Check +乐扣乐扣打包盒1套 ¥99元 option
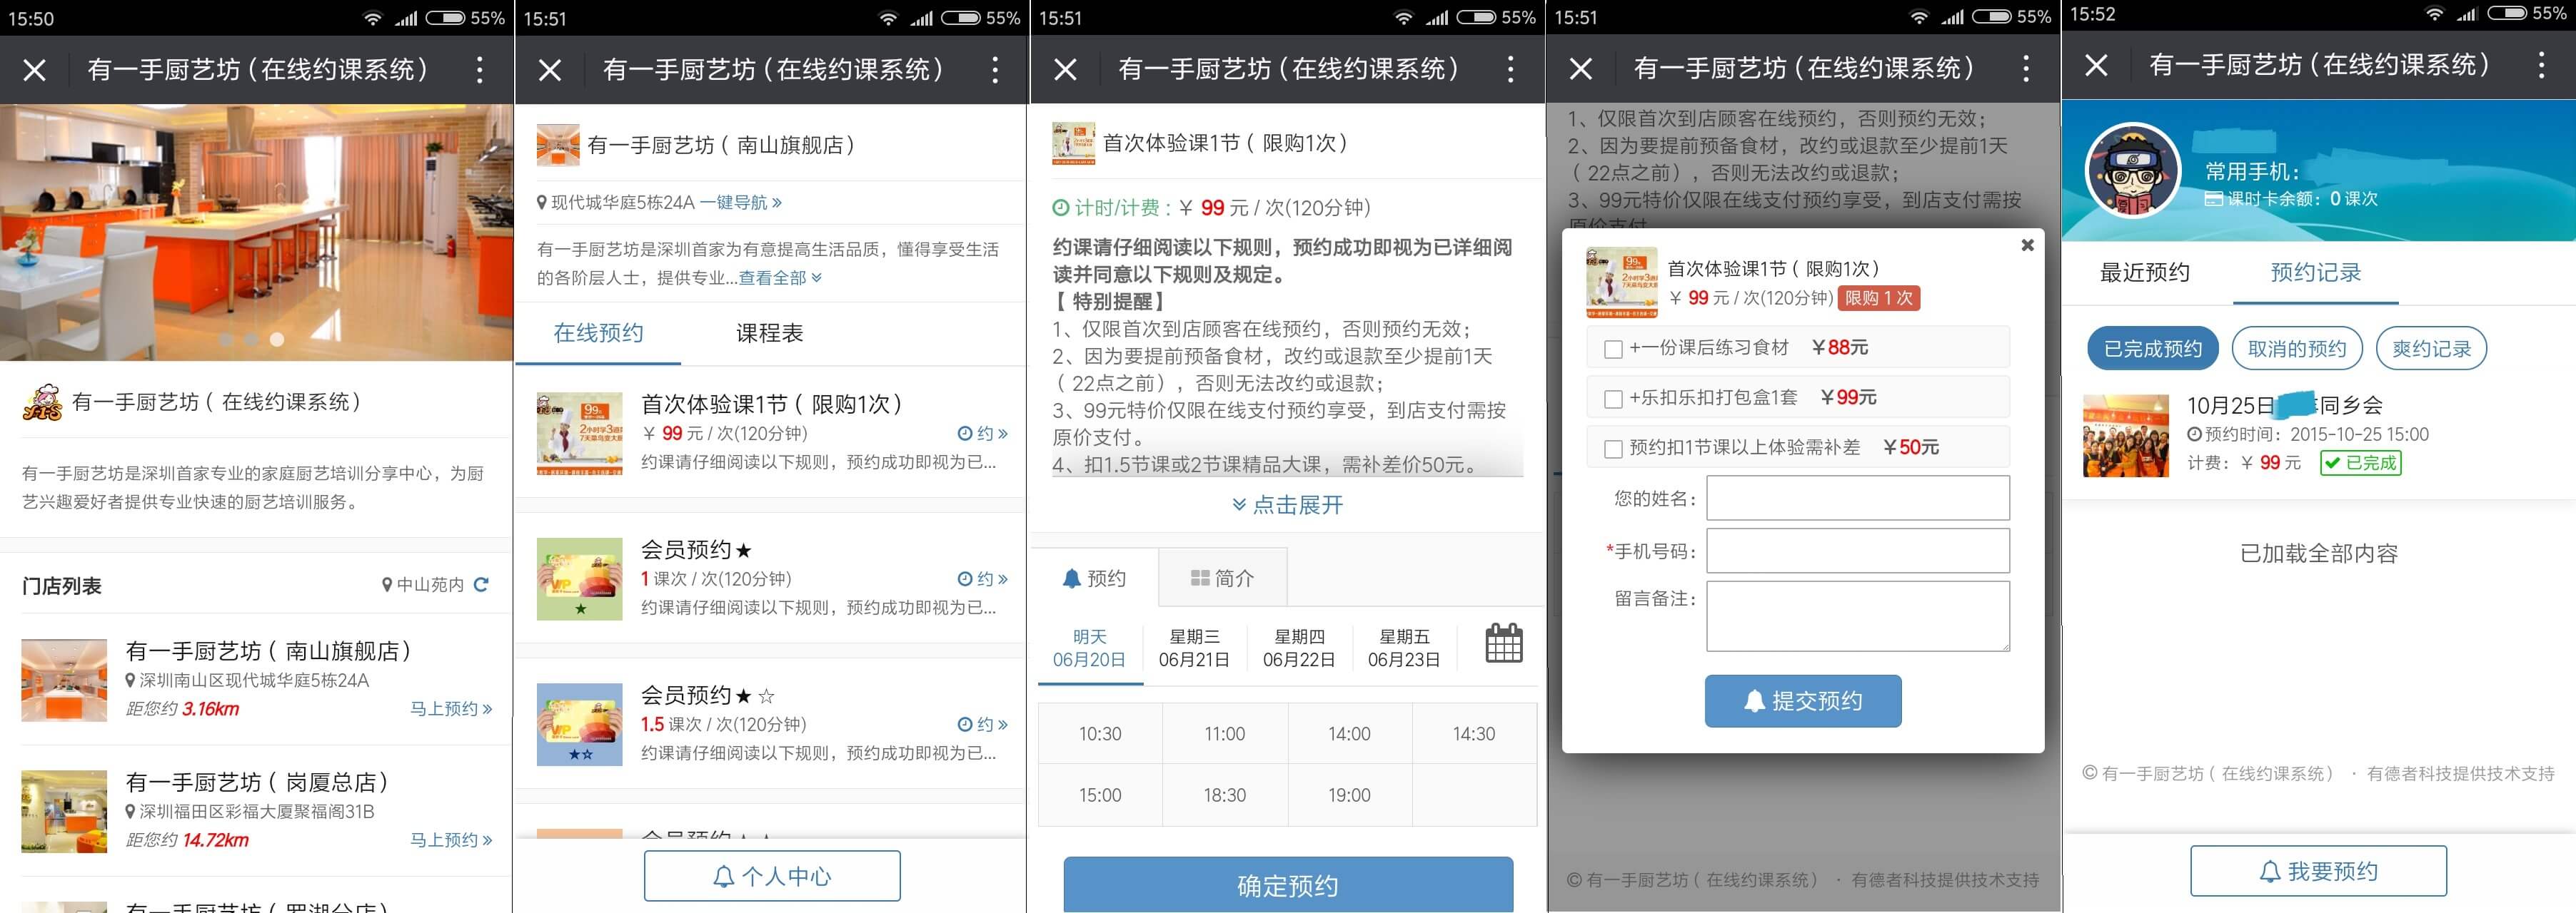Screen dimensions: 2576x913 point(1613,399)
